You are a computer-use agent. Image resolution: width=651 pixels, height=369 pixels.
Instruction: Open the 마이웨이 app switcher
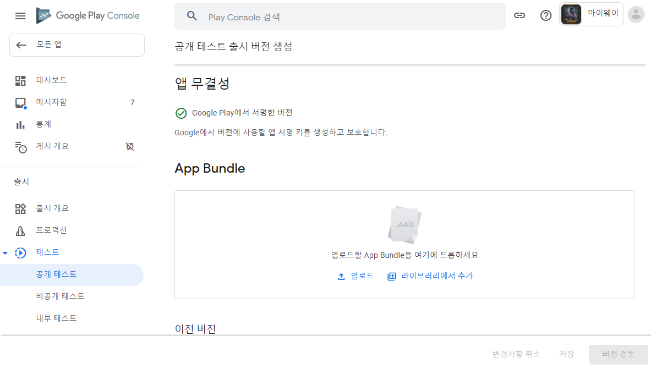coord(591,14)
